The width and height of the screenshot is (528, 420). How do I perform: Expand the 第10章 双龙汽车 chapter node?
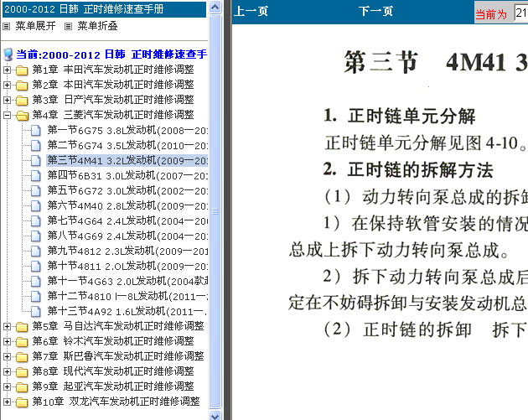(x=7, y=402)
